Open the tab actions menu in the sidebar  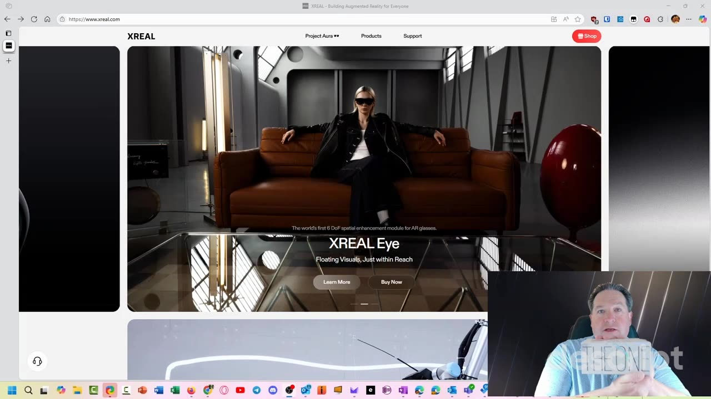click(8, 33)
